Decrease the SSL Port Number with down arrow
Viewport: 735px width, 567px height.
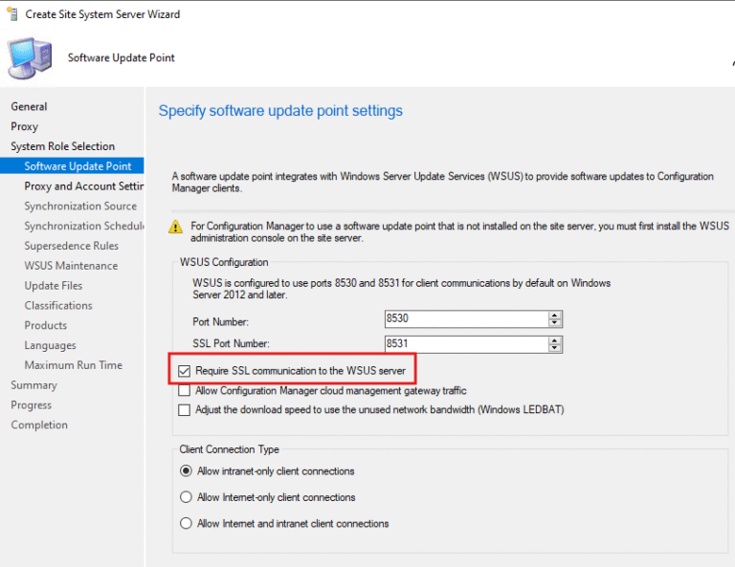pyautogui.click(x=554, y=347)
